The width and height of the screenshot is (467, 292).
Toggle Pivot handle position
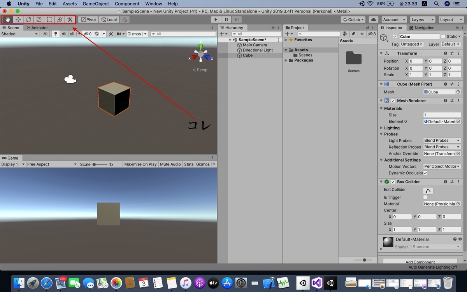(88, 19)
